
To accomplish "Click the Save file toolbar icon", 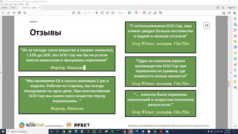I will tap(3, 13).
